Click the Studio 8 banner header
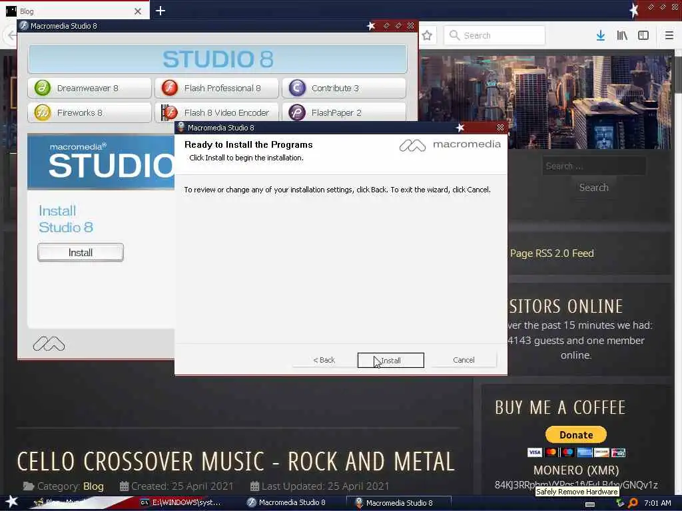 [x=218, y=59]
